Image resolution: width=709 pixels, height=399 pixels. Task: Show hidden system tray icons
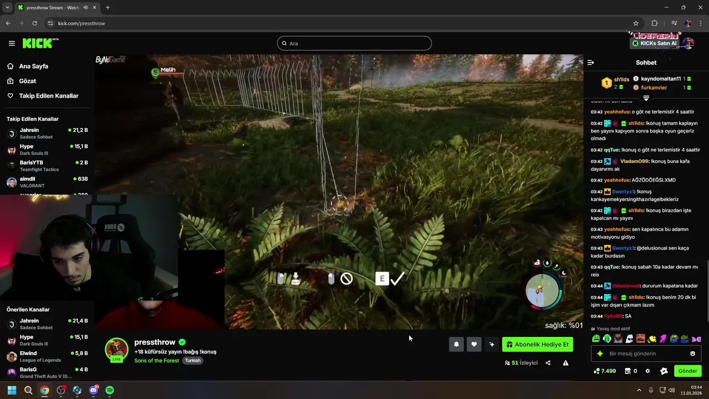(x=640, y=390)
